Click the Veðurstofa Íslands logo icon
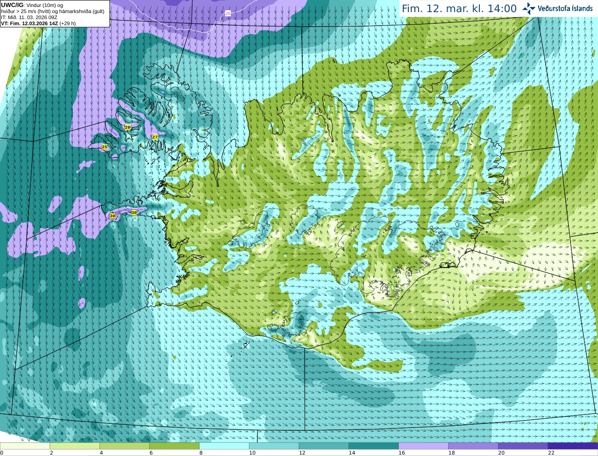Viewport: 598px width, 456px height. pos(529,8)
